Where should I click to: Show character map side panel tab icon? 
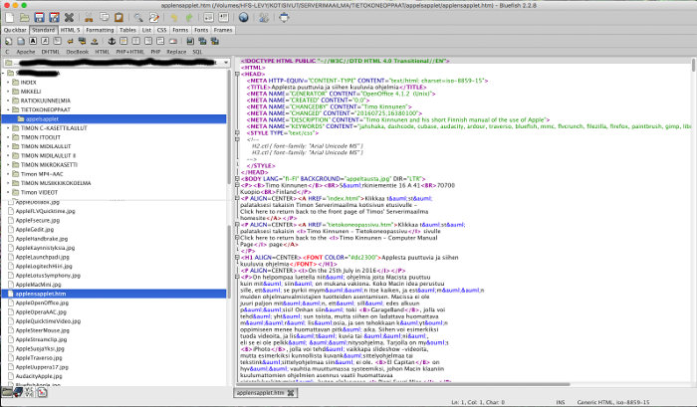29,392
